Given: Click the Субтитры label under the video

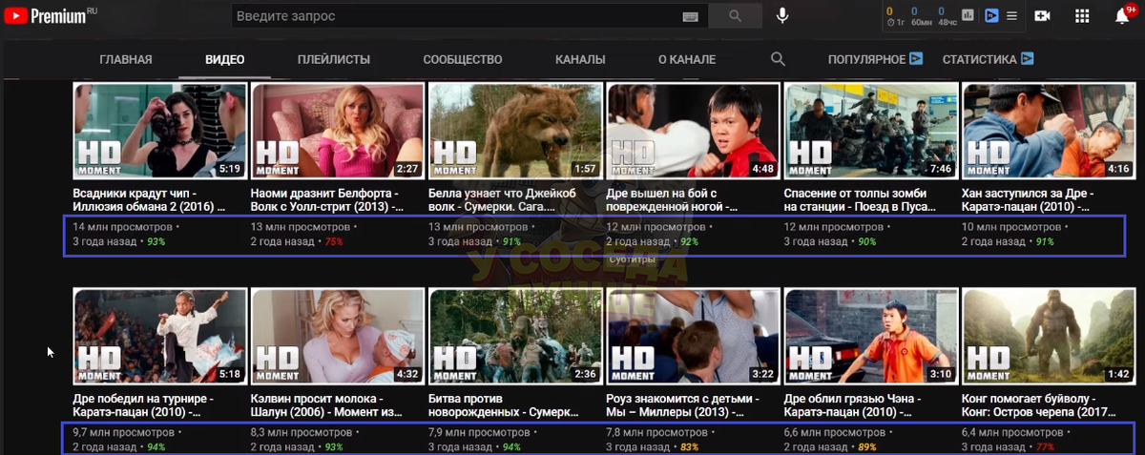Looking at the screenshot, I should pos(633,259).
